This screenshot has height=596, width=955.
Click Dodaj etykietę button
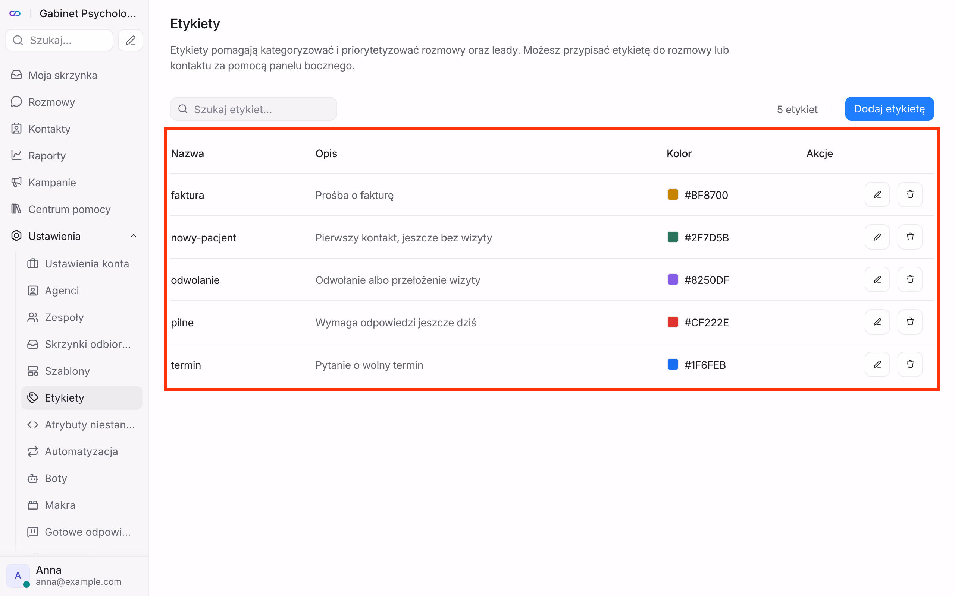pos(889,109)
